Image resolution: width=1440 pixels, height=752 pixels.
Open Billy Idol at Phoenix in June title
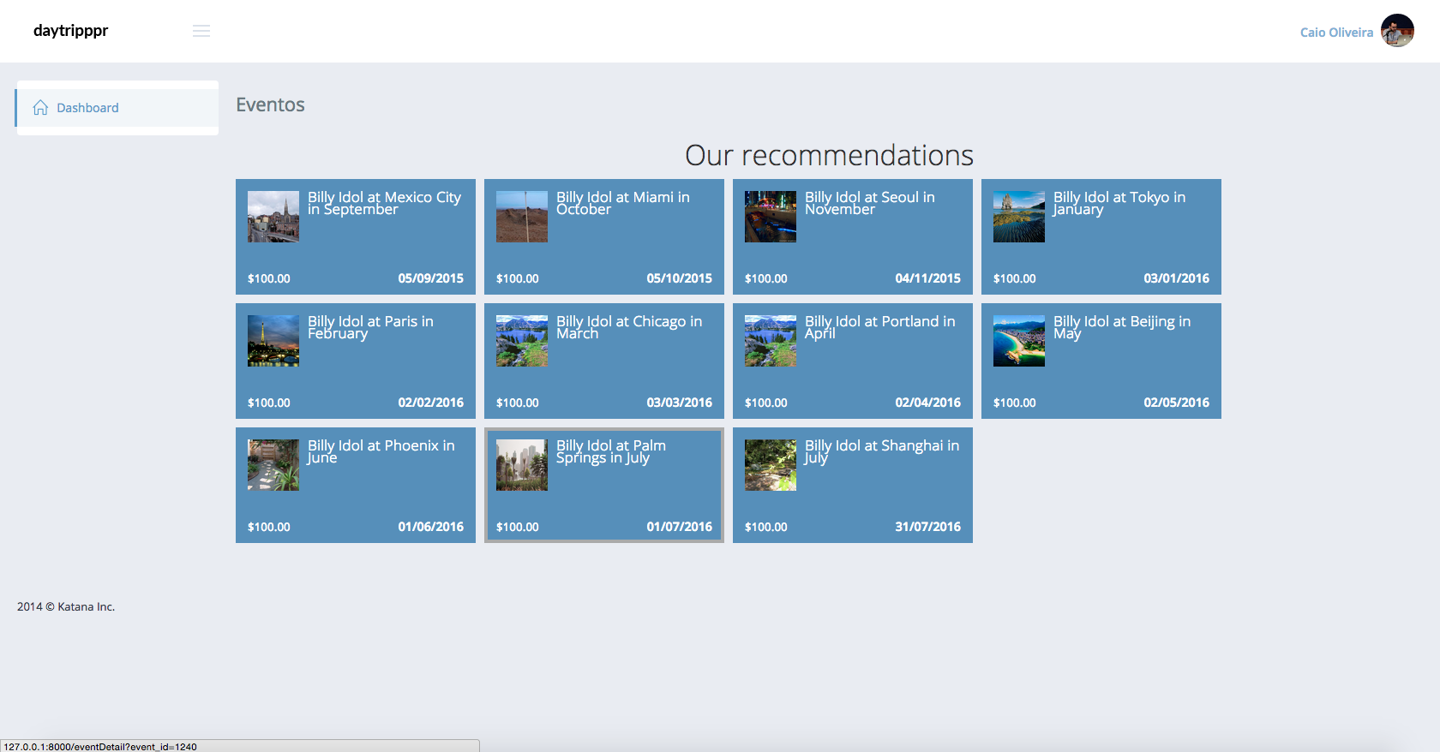[381, 451]
